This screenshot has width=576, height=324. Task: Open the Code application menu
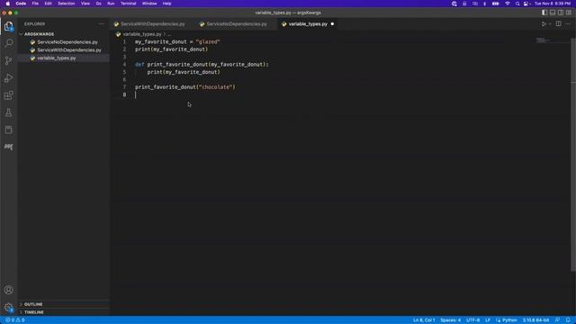pyautogui.click(x=21, y=4)
